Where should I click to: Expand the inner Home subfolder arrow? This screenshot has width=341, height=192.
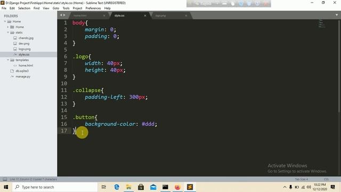pyautogui.click(x=8, y=27)
